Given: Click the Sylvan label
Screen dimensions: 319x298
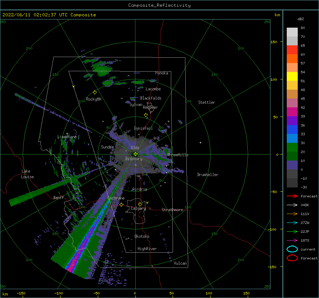Looking at the screenshot, I should (136, 105).
